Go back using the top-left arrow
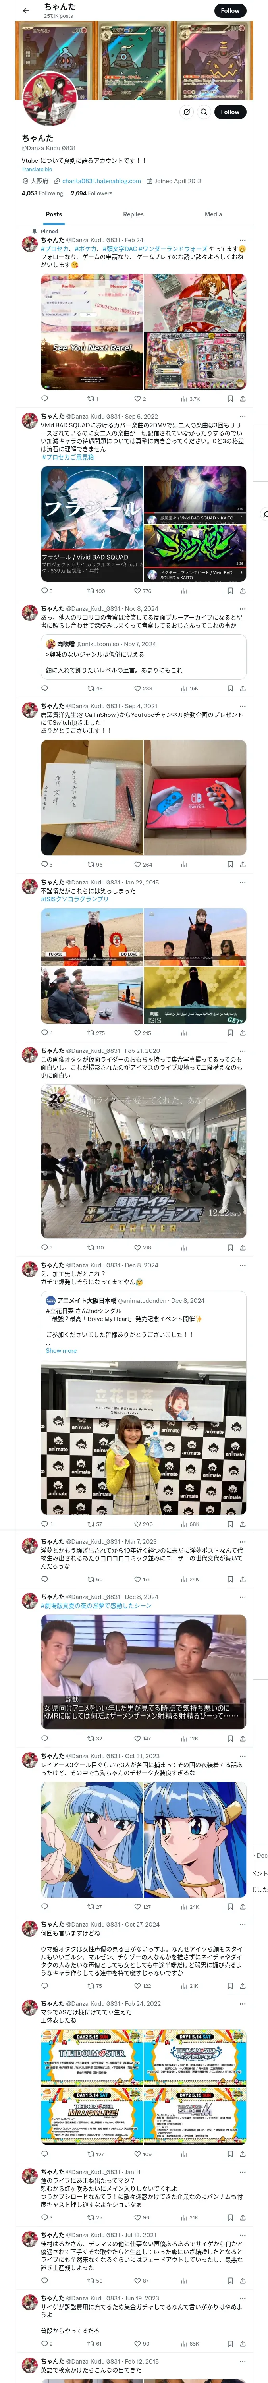This screenshot has width=268, height=2383. coord(26,10)
